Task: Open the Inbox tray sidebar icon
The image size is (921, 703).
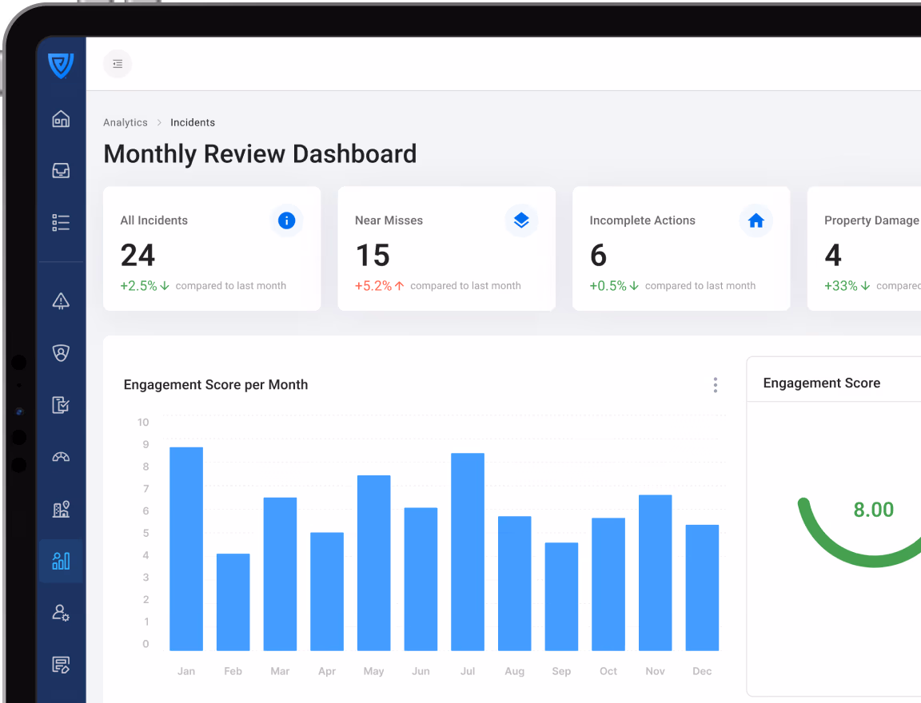Action: (x=61, y=171)
